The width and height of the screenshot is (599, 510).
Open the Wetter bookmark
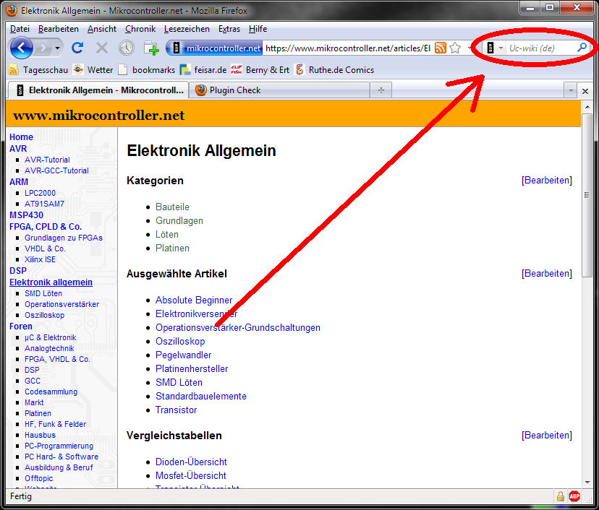[93, 70]
